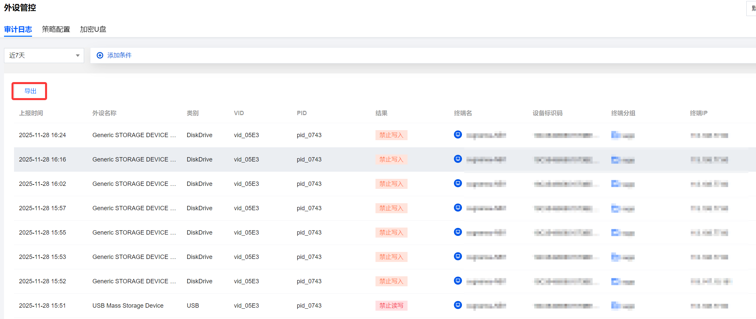Click group folder icon in 16:24 row

[615, 135]
